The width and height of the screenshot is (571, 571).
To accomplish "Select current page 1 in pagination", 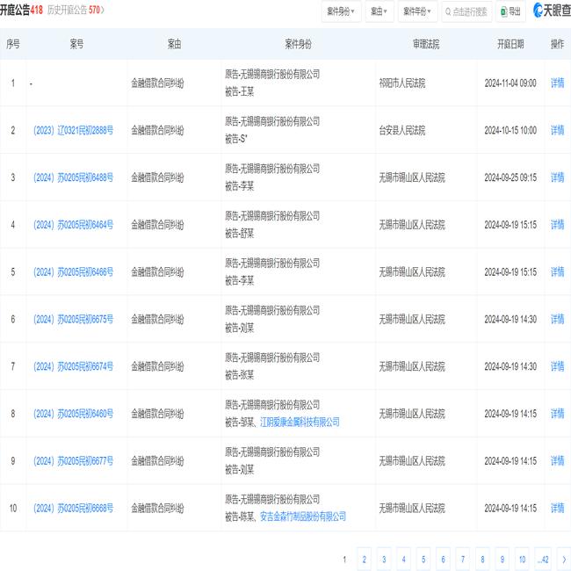I will [344, 560].
